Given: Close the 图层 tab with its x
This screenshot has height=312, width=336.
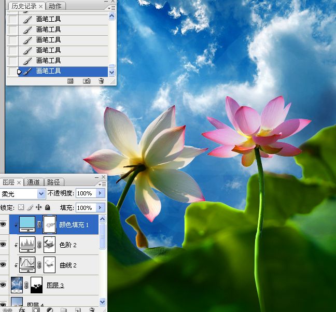Looking at the screenshot, I should 19,182.
